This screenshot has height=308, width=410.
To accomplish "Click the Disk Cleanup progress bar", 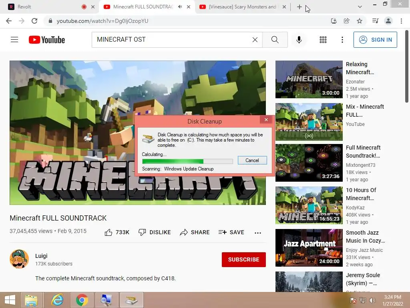I will (187, 161).
